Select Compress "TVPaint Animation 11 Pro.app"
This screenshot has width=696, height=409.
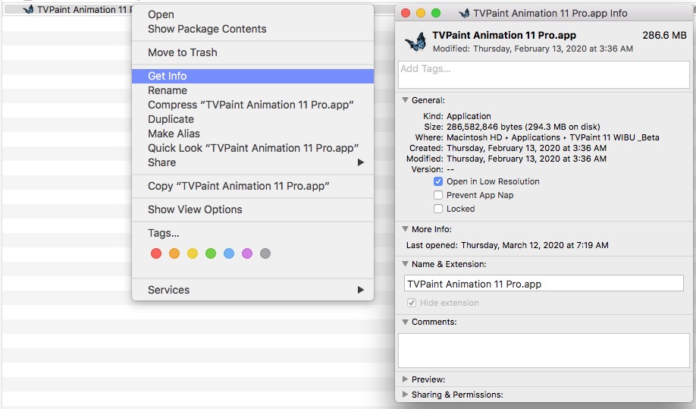coord(252,105)
